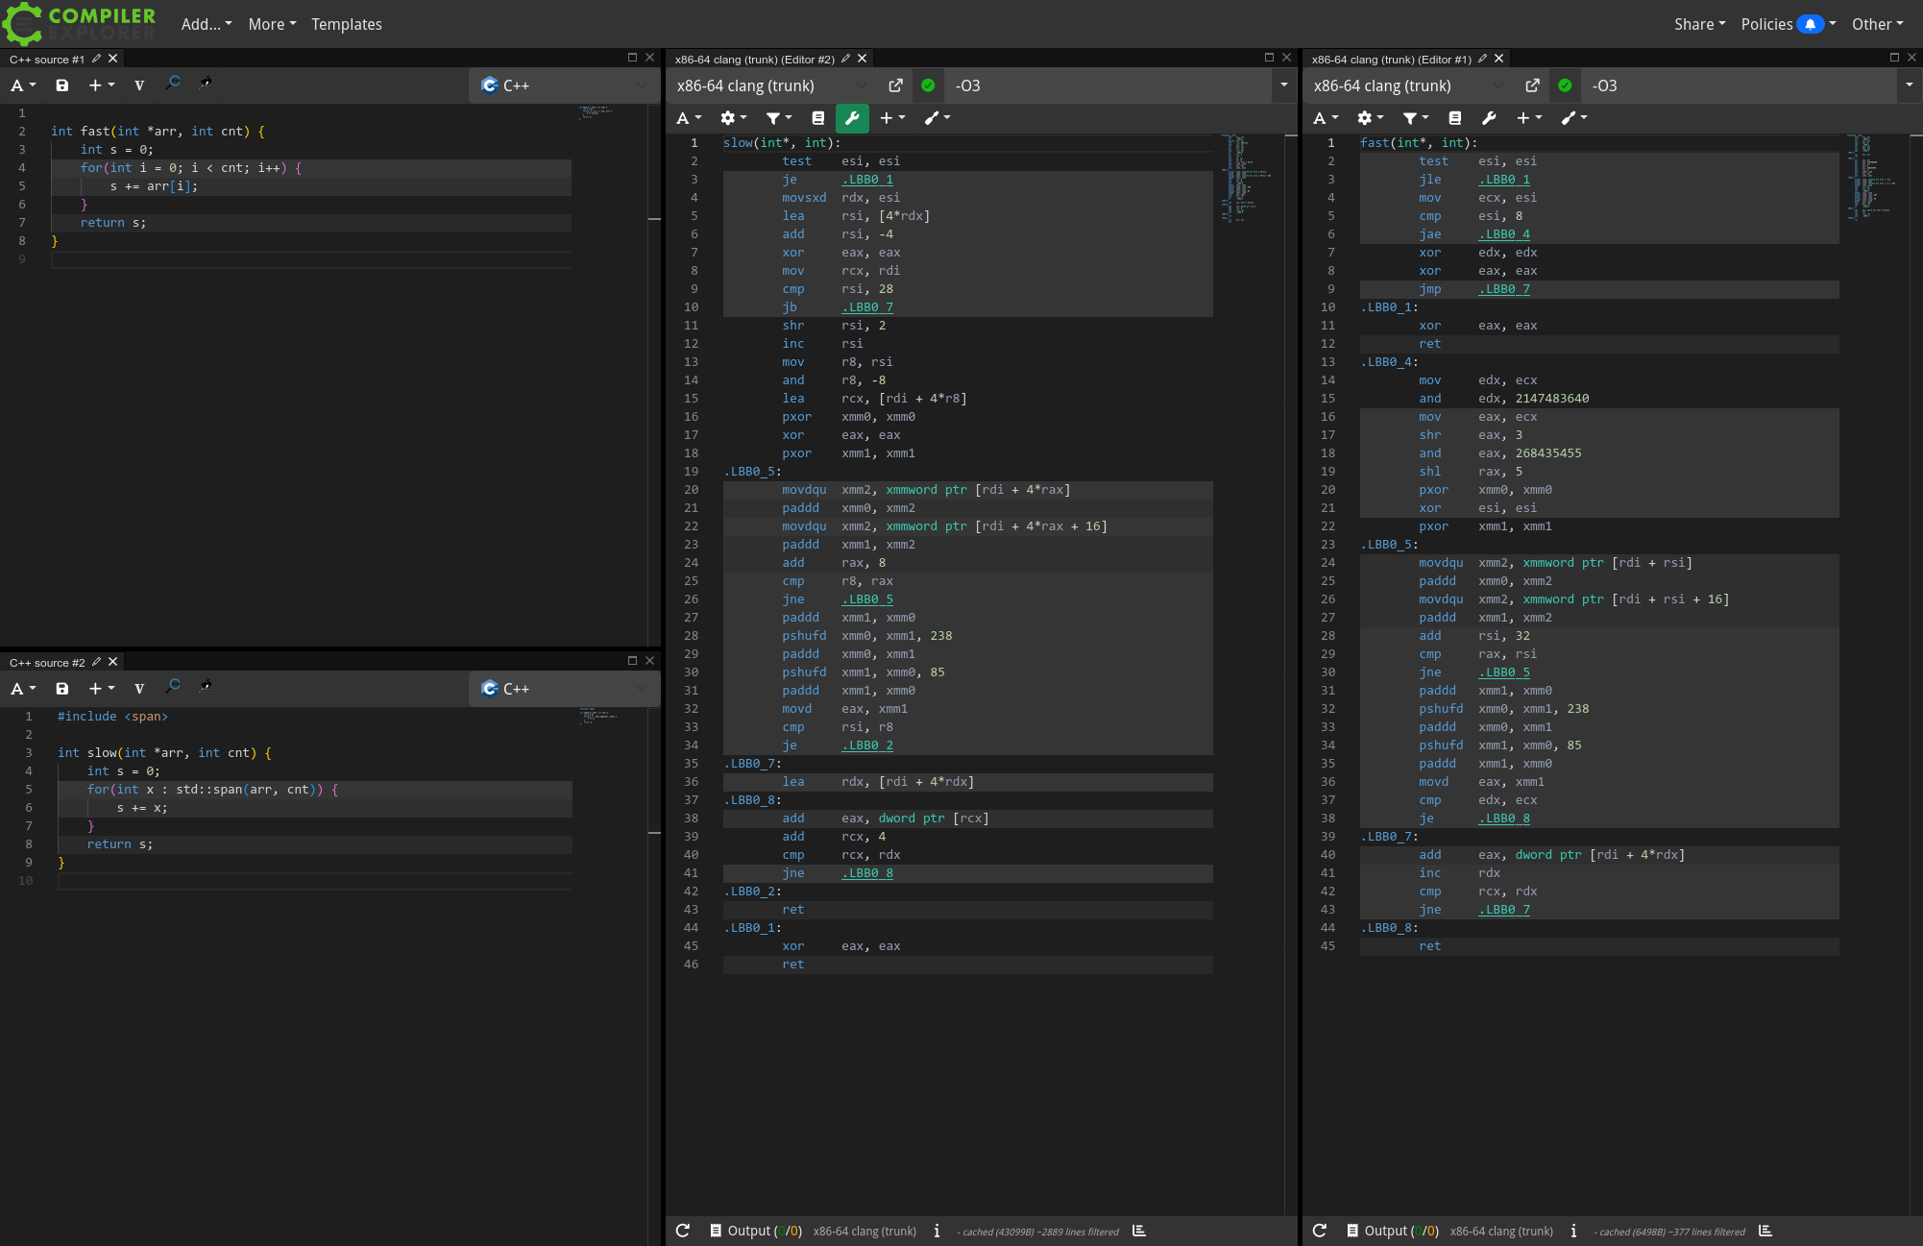This screenshot has height=1246, width=1923.
Task: Click the wrench overrides icon in Editor #1 pane
Action: point(1489,118)
